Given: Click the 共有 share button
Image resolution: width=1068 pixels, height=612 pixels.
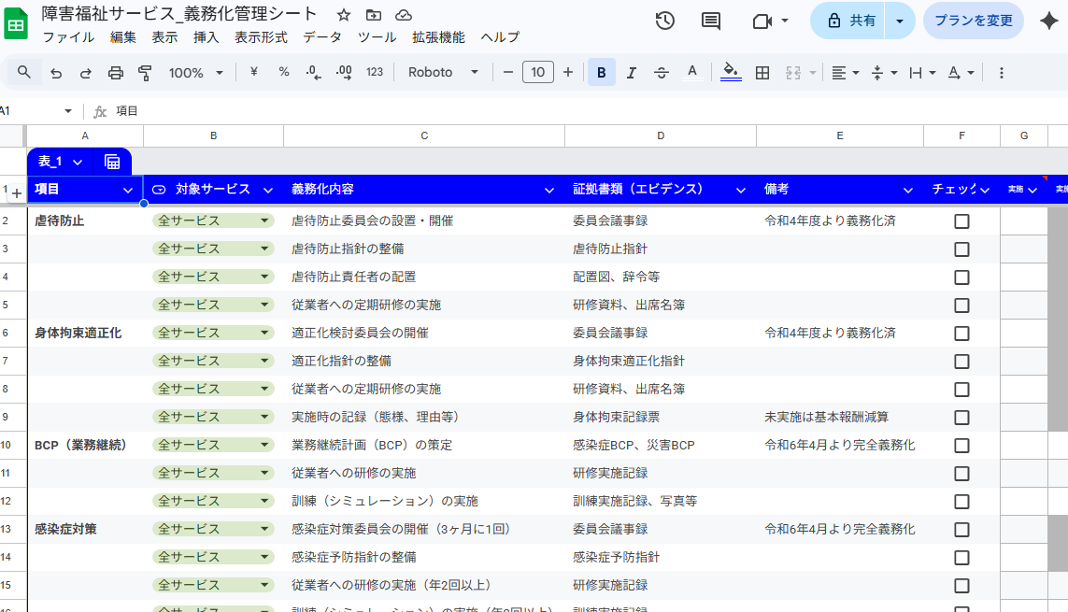Looking at the screenshot, I should (848, 21).
